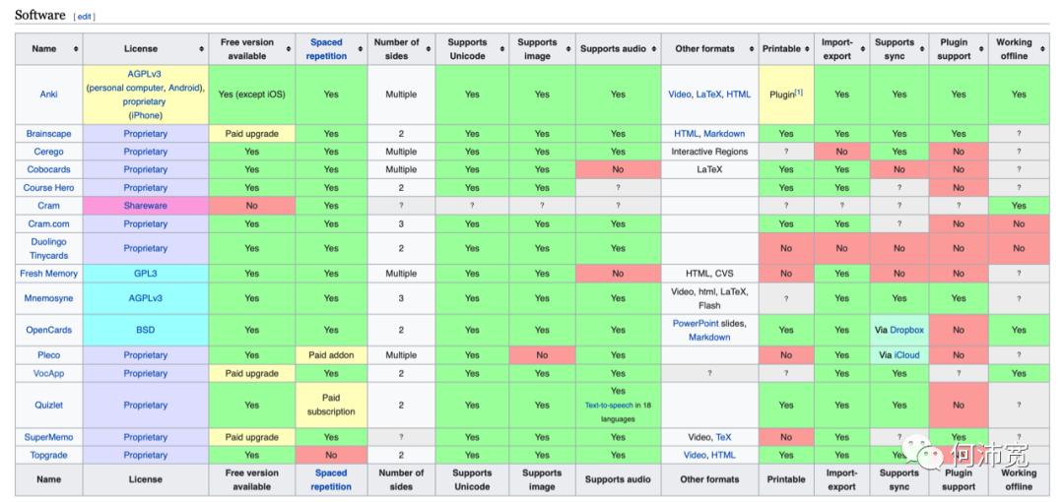The image size is (1064, 502).
Task: Click the License column sort arrows
Action: [x=202, y=49]
